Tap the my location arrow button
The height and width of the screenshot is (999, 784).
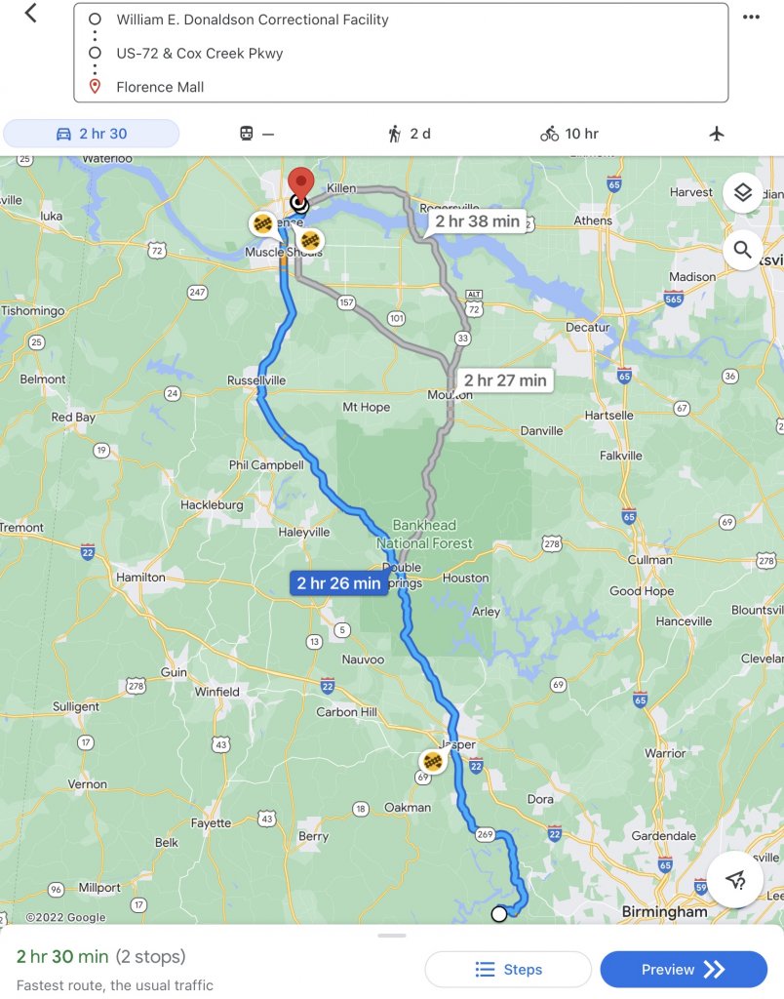click(x=735, y=879)
